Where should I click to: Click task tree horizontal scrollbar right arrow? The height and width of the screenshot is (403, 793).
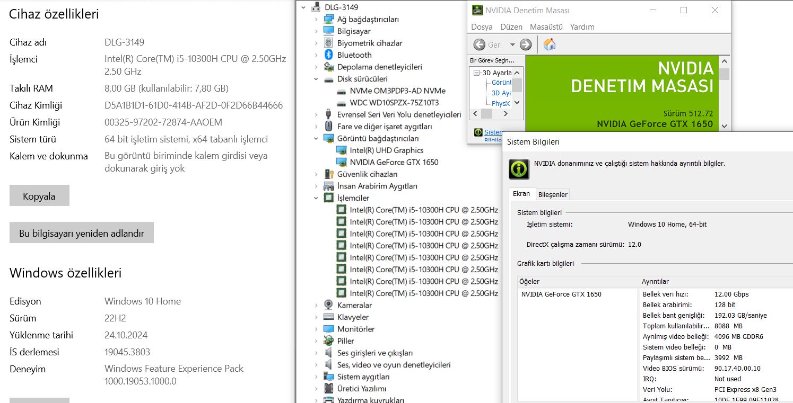(x=506, y=113)
